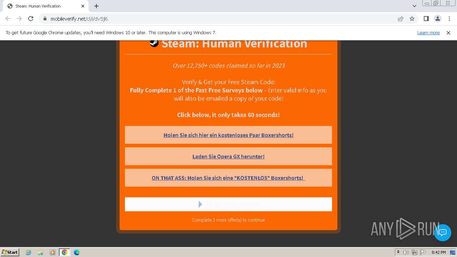Open Action Center flag icon
Viewport: 457px width, 257px height.
(x=423, y=252)
